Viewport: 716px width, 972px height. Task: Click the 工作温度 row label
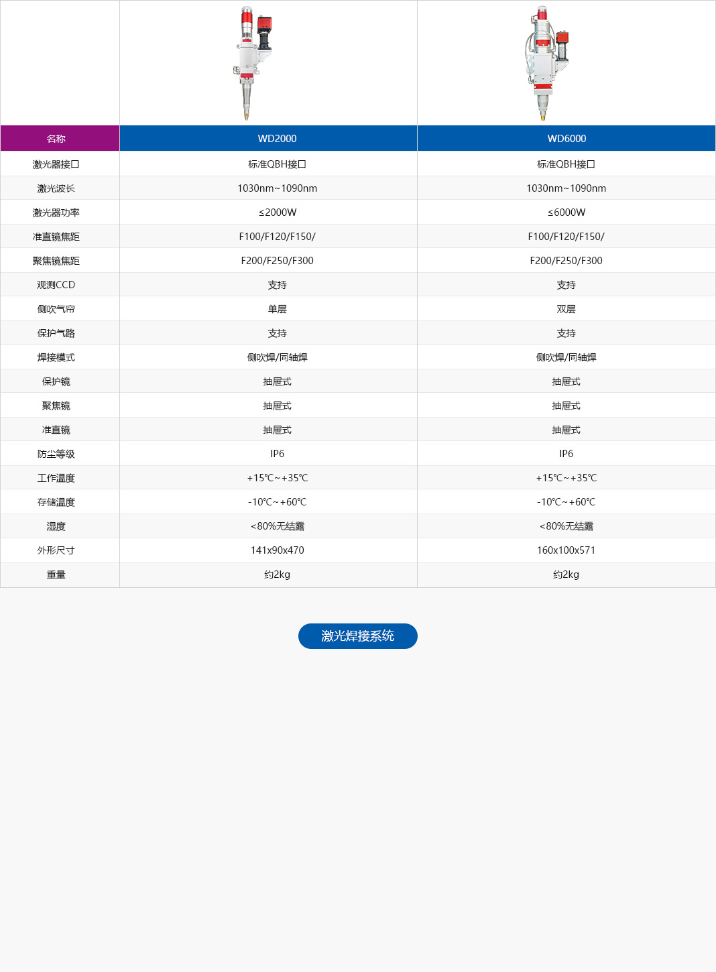tap(56, 478)
